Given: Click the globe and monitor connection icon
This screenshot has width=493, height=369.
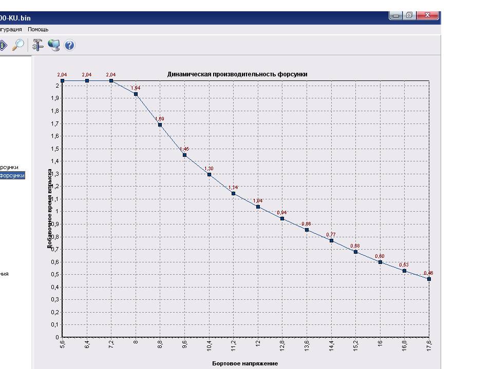Looking at the screenshot, I should (x=54, y=45).
